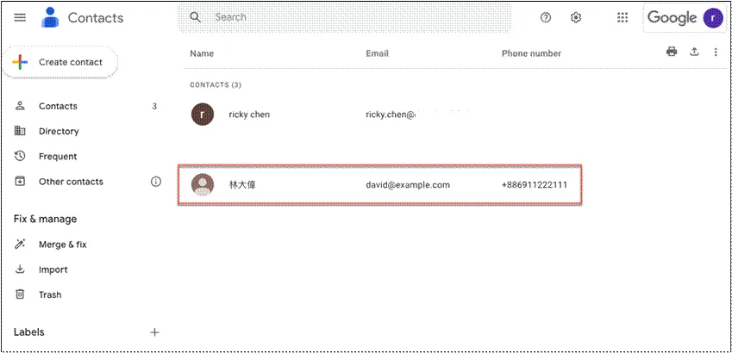Viewport: 732px width, 353px height.
Task: Select the ricky chen name
Action: pos(249,115)
